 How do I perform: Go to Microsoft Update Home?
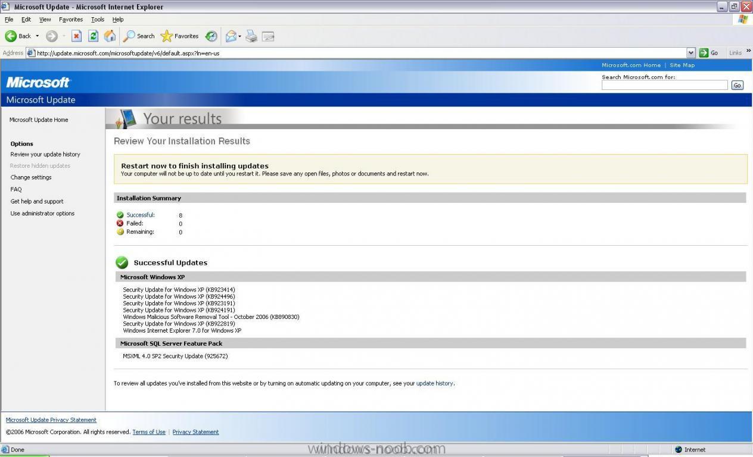[39, 120]
